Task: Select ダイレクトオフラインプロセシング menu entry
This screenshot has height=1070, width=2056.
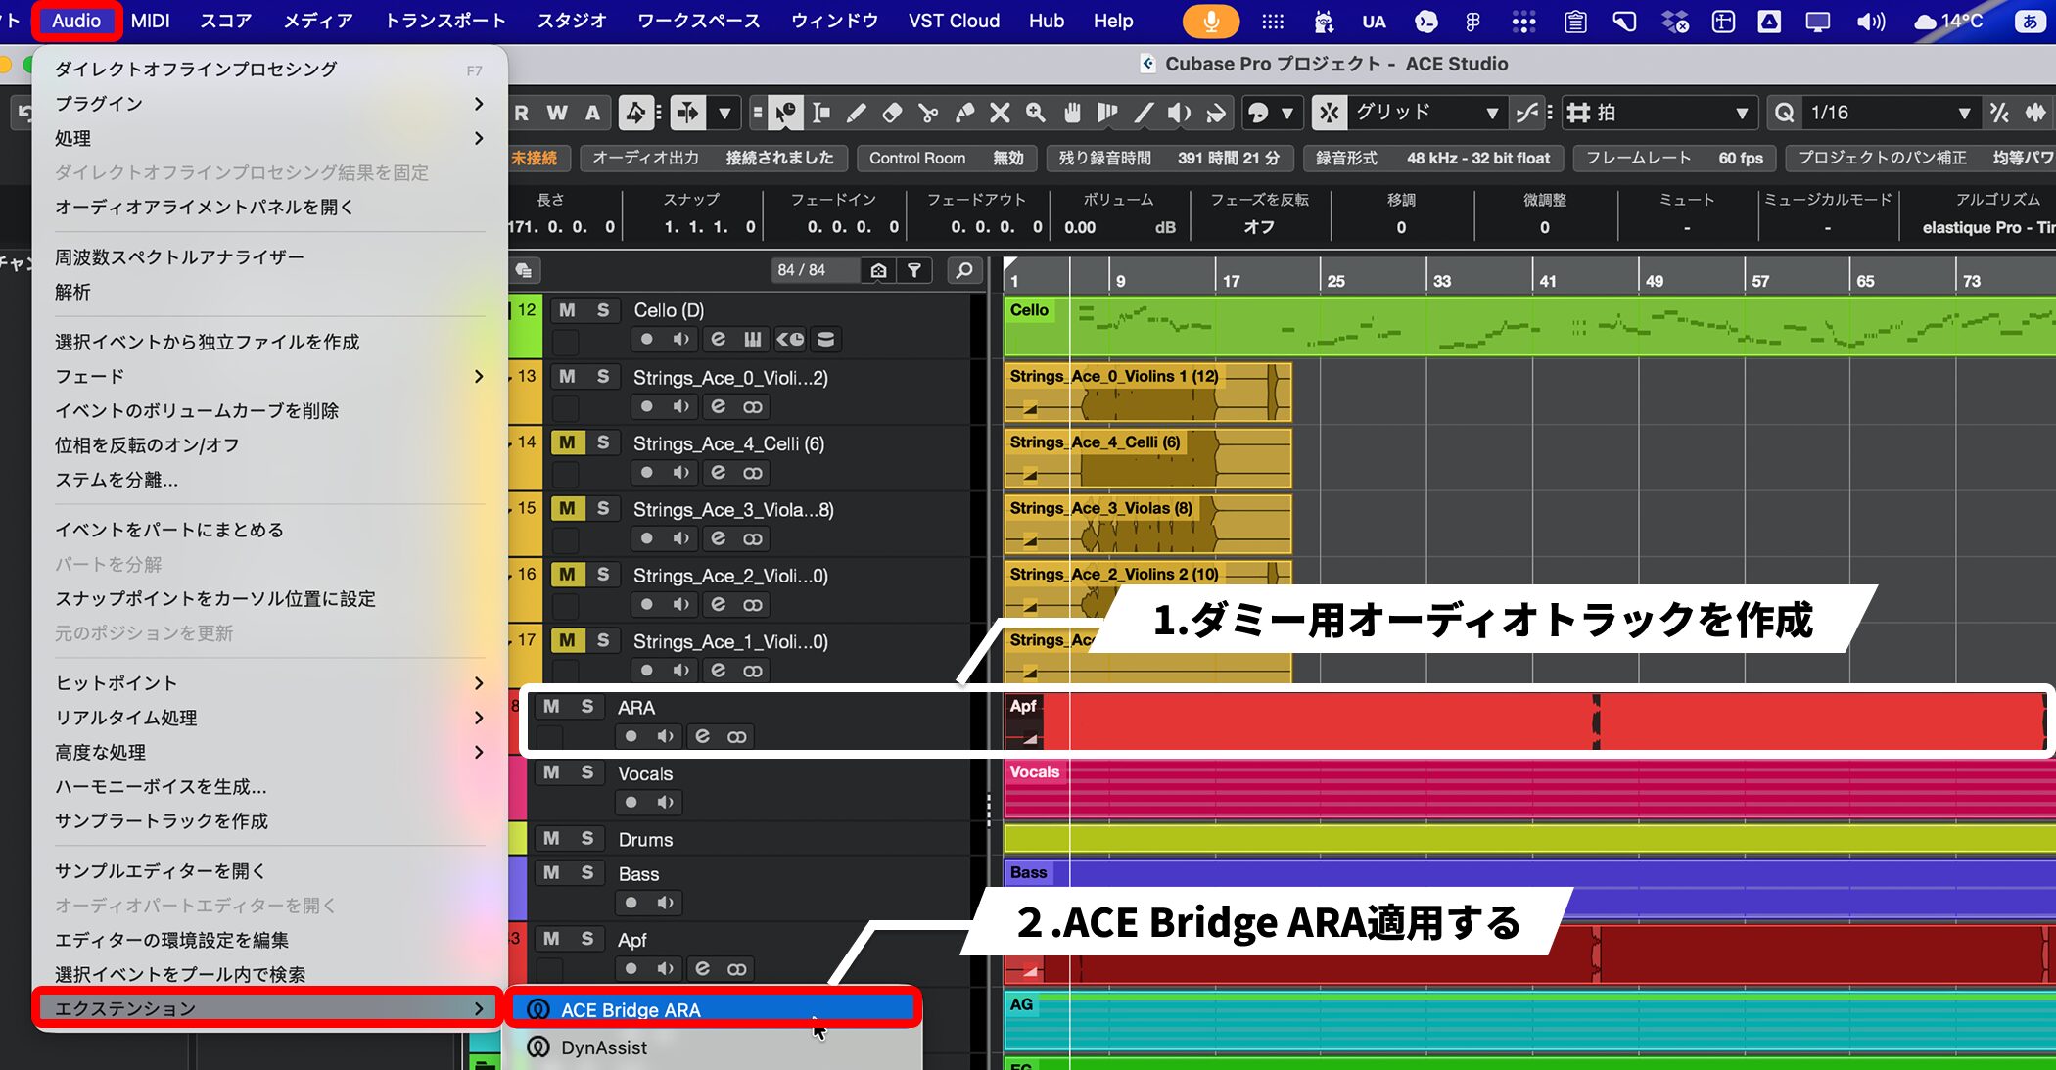Action: tap(269, 69)
